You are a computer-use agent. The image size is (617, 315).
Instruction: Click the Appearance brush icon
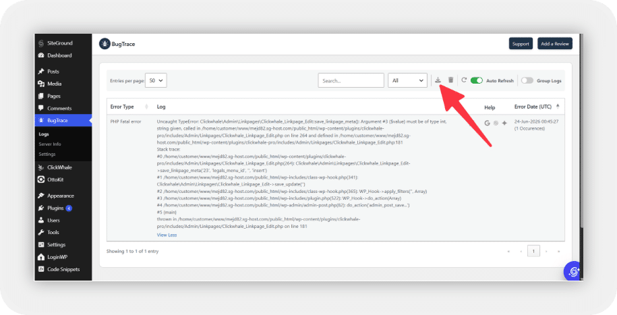click(x=41, y=196)
